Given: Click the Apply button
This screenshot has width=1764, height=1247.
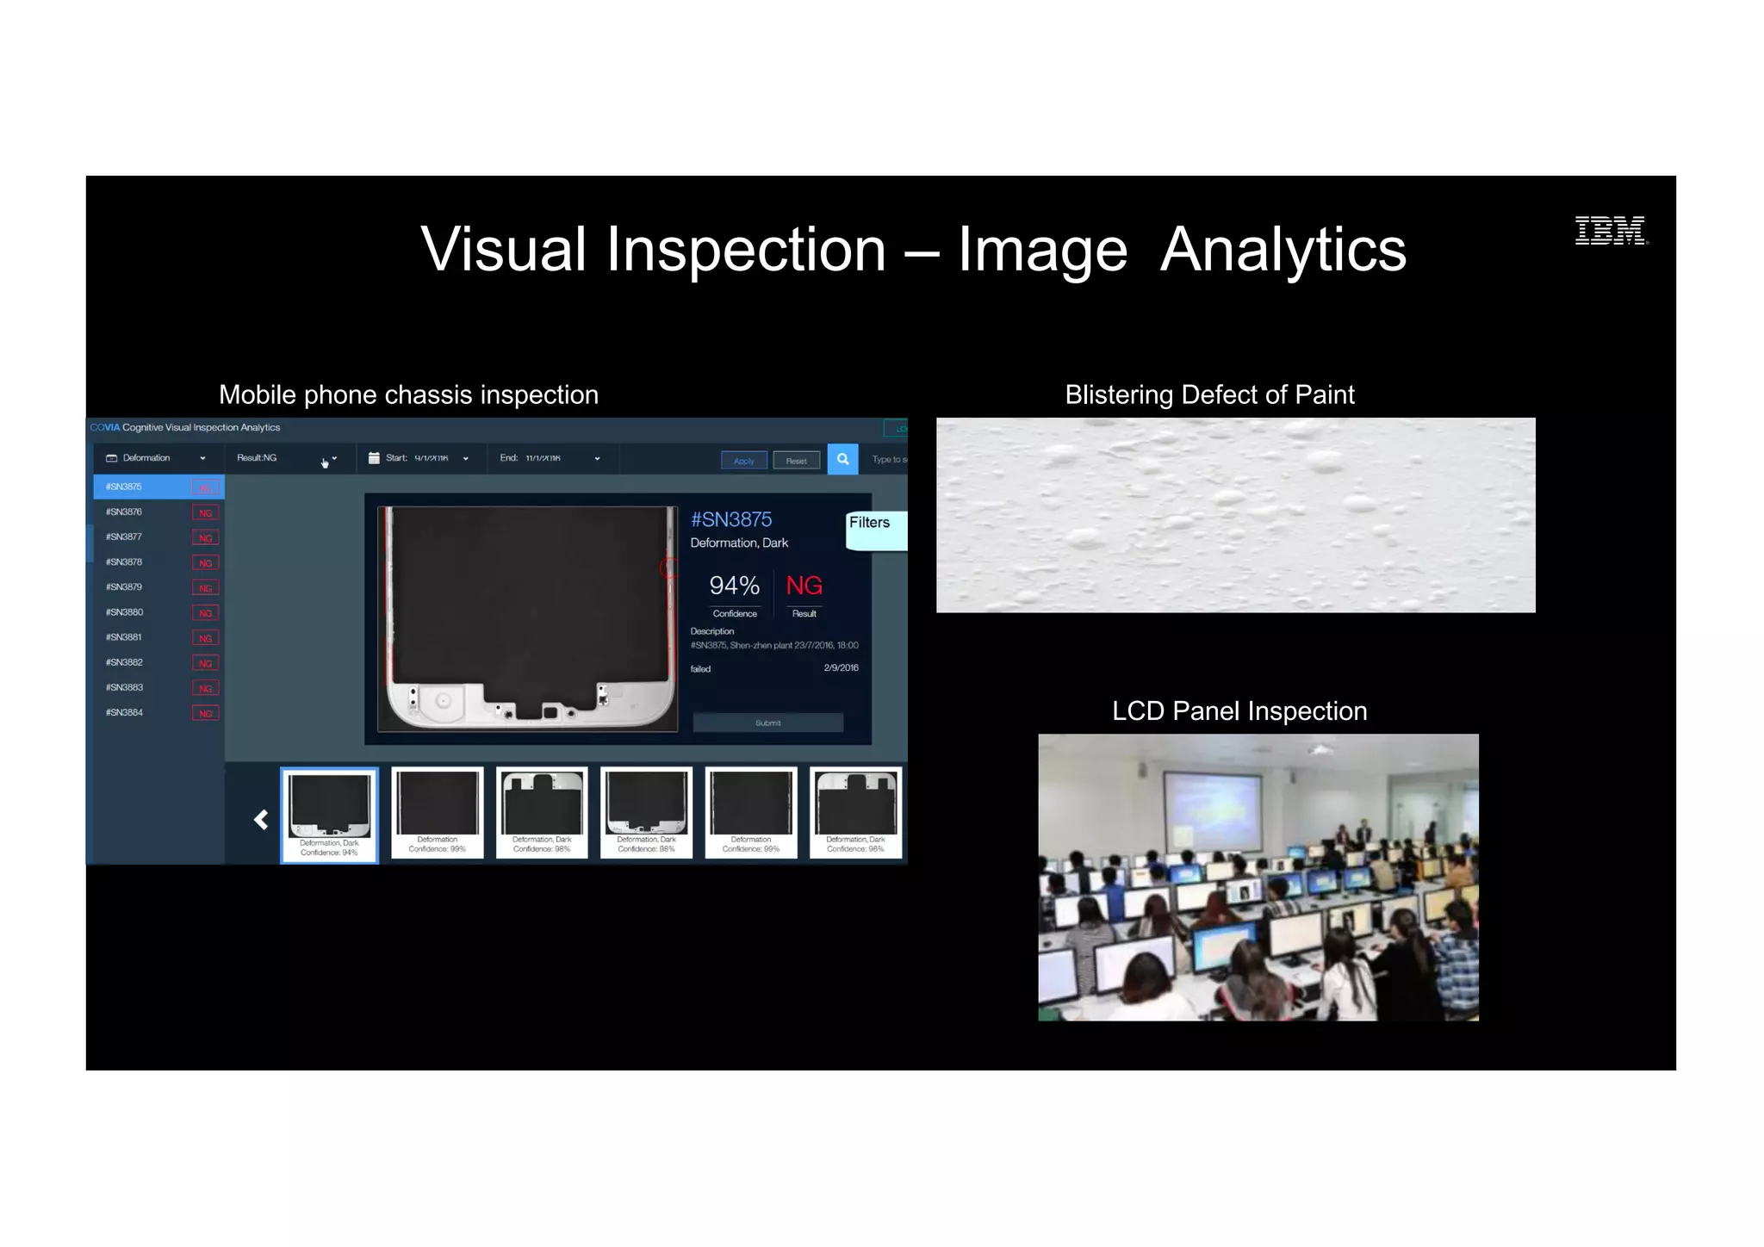Looking at the screenshot, I should click(743, 461).
